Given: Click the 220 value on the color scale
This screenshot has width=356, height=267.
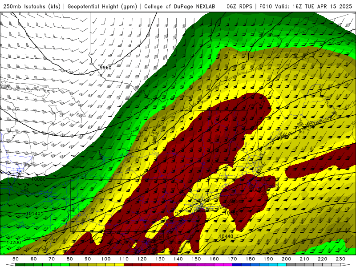Looking at the screenshot, I should (x=322, y=259).
